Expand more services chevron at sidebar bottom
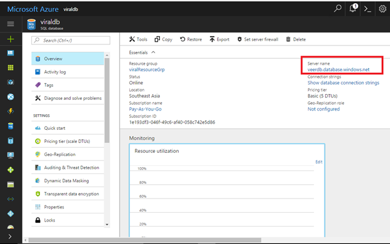Screen dimensions: 390x244 pos(10,237)
